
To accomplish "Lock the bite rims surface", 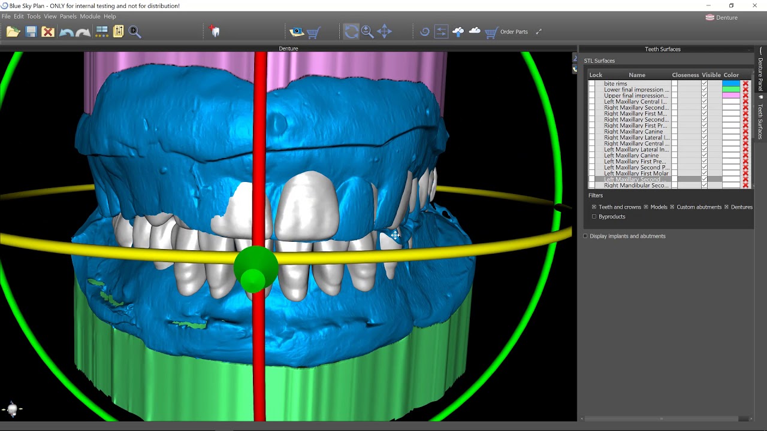I will point(592,84).
